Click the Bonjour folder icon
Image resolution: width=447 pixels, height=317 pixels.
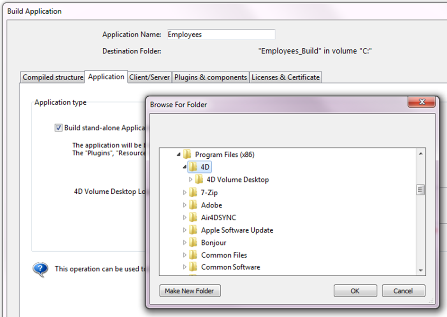(193, 243)
